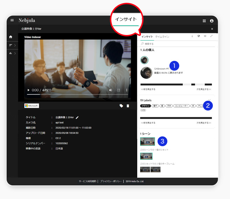The image size is (230, 199).
Task: Mute the video volume
Action: point(111,90)
